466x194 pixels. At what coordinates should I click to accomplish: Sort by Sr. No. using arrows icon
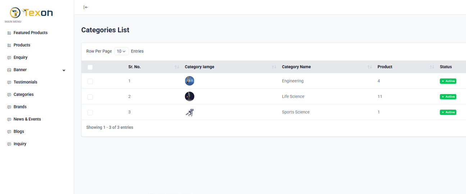tap(177, 67)
